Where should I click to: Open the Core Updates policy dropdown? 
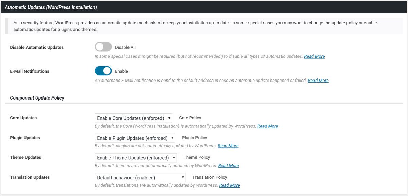[133, 118]
